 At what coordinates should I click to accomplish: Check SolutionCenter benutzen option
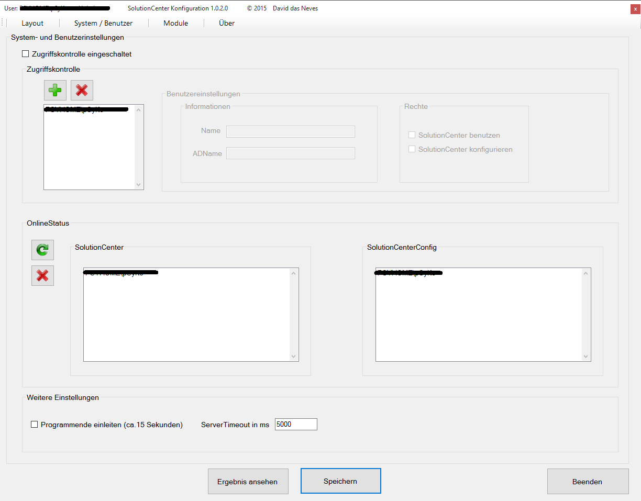[x=412, y=135]
